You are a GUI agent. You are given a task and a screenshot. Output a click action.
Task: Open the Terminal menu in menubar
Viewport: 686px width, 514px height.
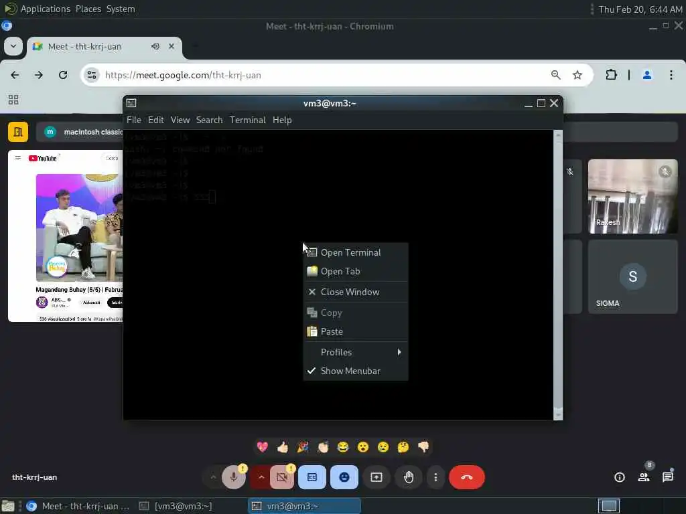coord(248,120)
